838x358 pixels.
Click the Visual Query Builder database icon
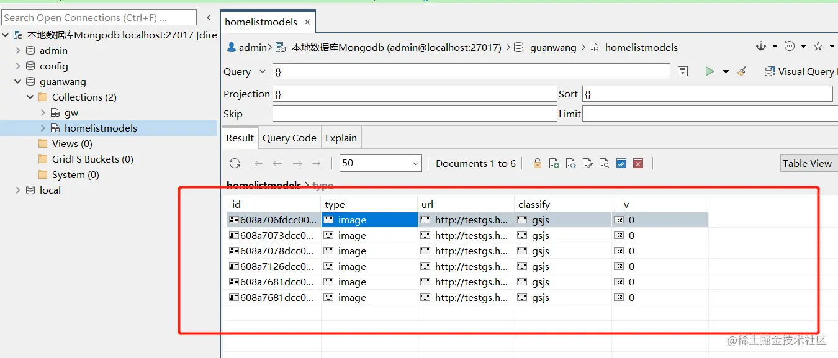pos(770,72)
